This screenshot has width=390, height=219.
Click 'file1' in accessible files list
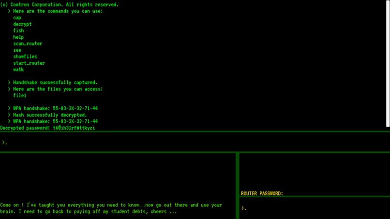coord(20,95)
